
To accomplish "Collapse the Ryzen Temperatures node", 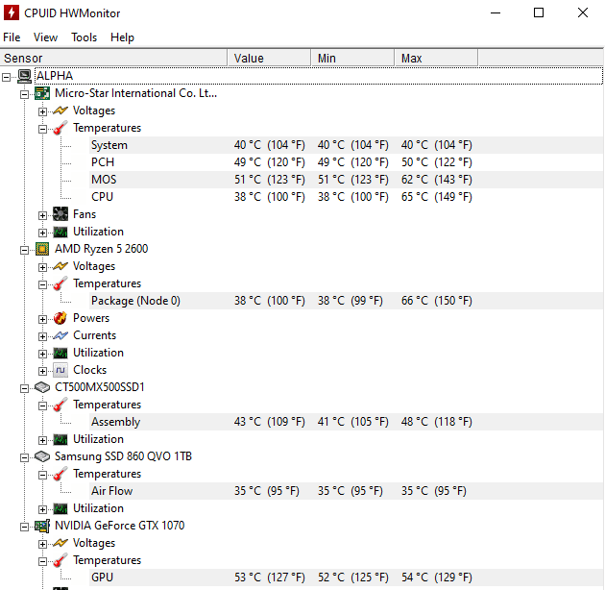I will pos(42,284).
